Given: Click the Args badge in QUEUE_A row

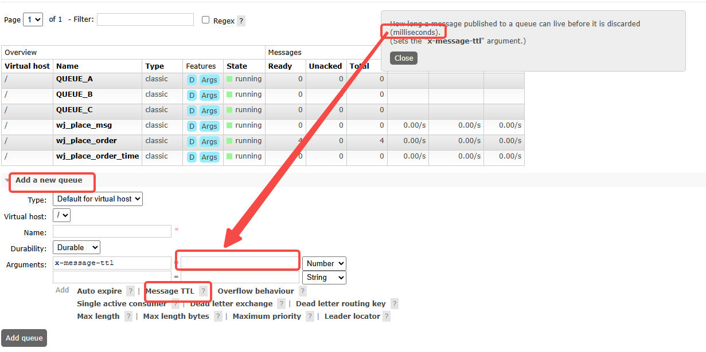Looking at the screenshot, I should (x=209, y=80).
